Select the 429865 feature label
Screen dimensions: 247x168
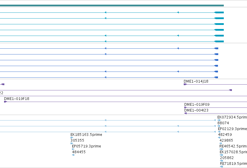(226, 140)
